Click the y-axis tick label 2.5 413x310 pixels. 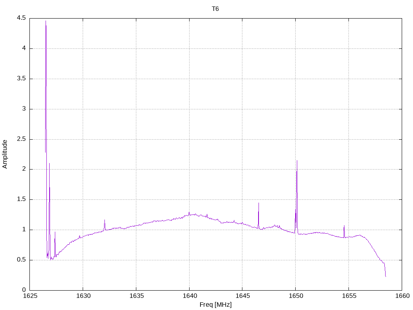21,139
